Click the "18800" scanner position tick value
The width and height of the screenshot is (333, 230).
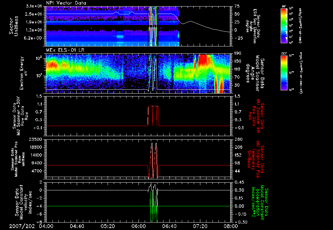pyautogui.click(x=35, y=147)
